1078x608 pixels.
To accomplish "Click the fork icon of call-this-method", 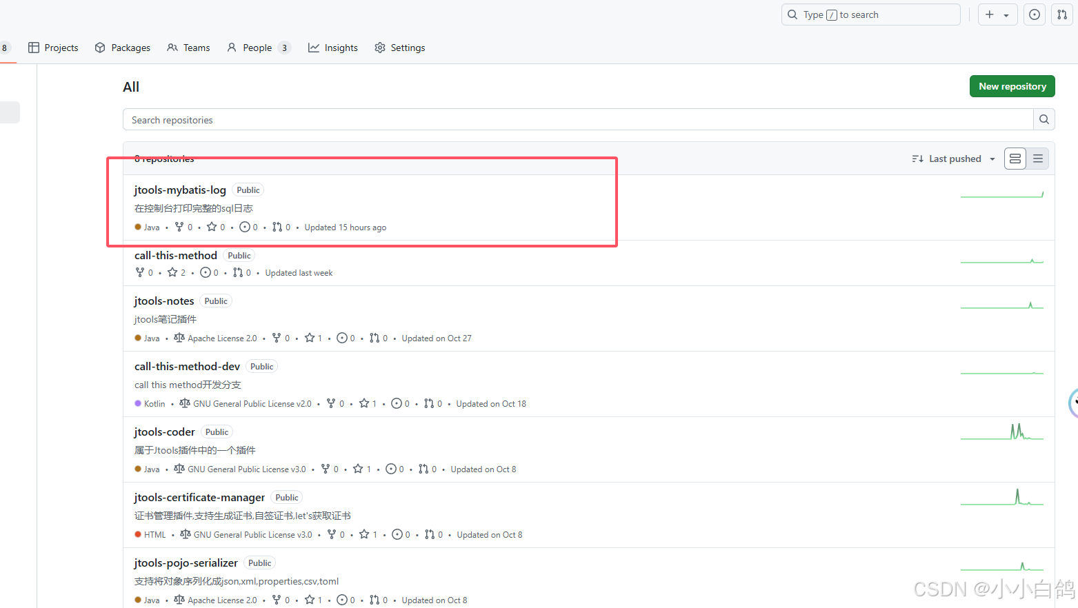I will pyautogui.click(x=140, y=272).
